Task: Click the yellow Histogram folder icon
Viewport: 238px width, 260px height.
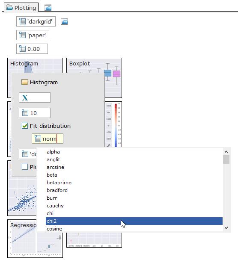Action: 25,82
